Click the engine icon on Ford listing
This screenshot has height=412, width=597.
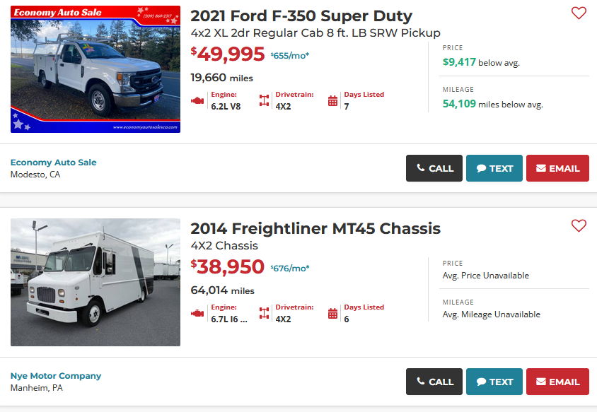(x=197, y=101)
